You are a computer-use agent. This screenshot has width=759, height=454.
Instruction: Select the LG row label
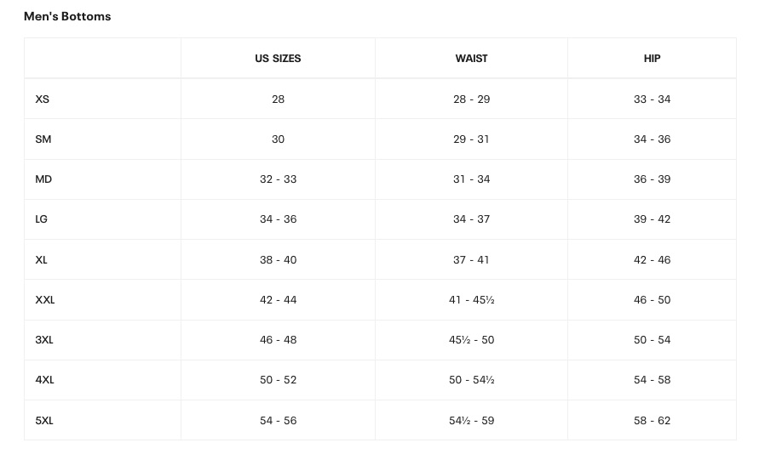click(42, 219)
